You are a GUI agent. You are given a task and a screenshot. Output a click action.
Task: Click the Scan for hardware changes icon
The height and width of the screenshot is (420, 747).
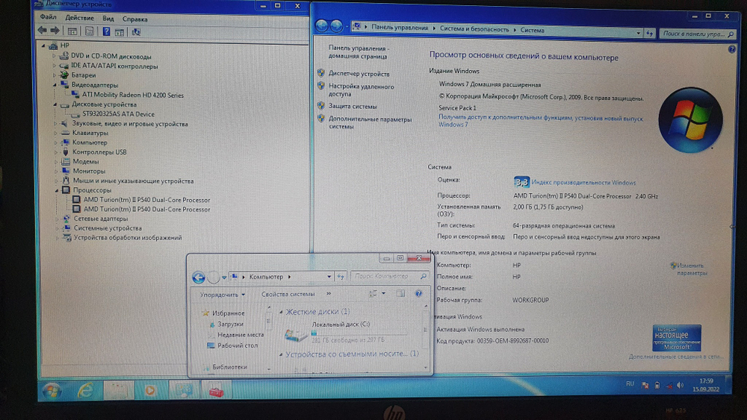[136, 32]
